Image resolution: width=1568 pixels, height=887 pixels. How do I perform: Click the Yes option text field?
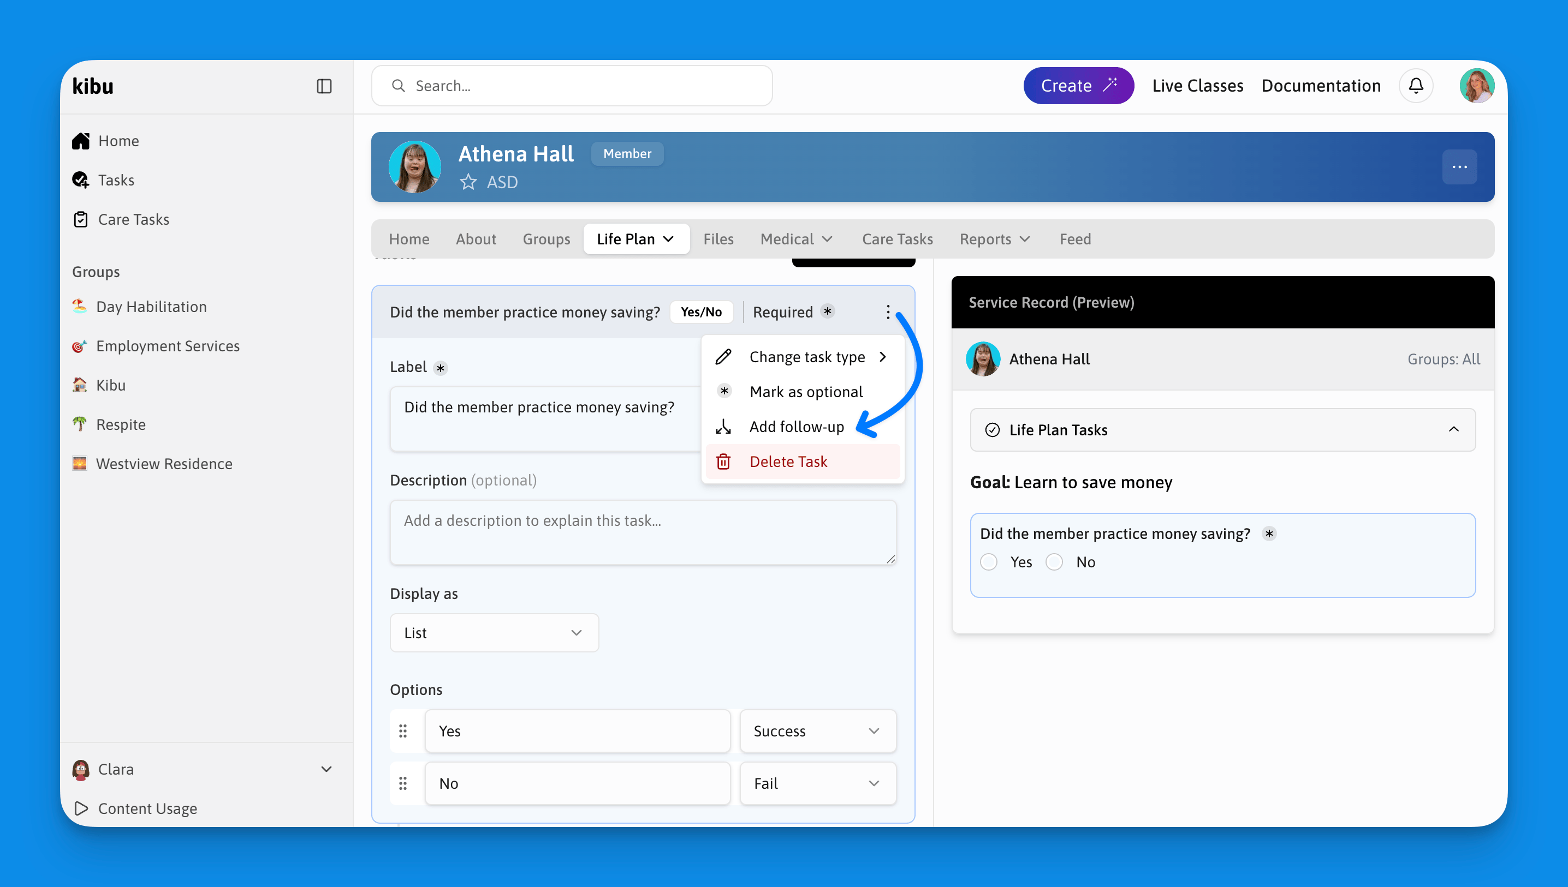tap(577, 731)
